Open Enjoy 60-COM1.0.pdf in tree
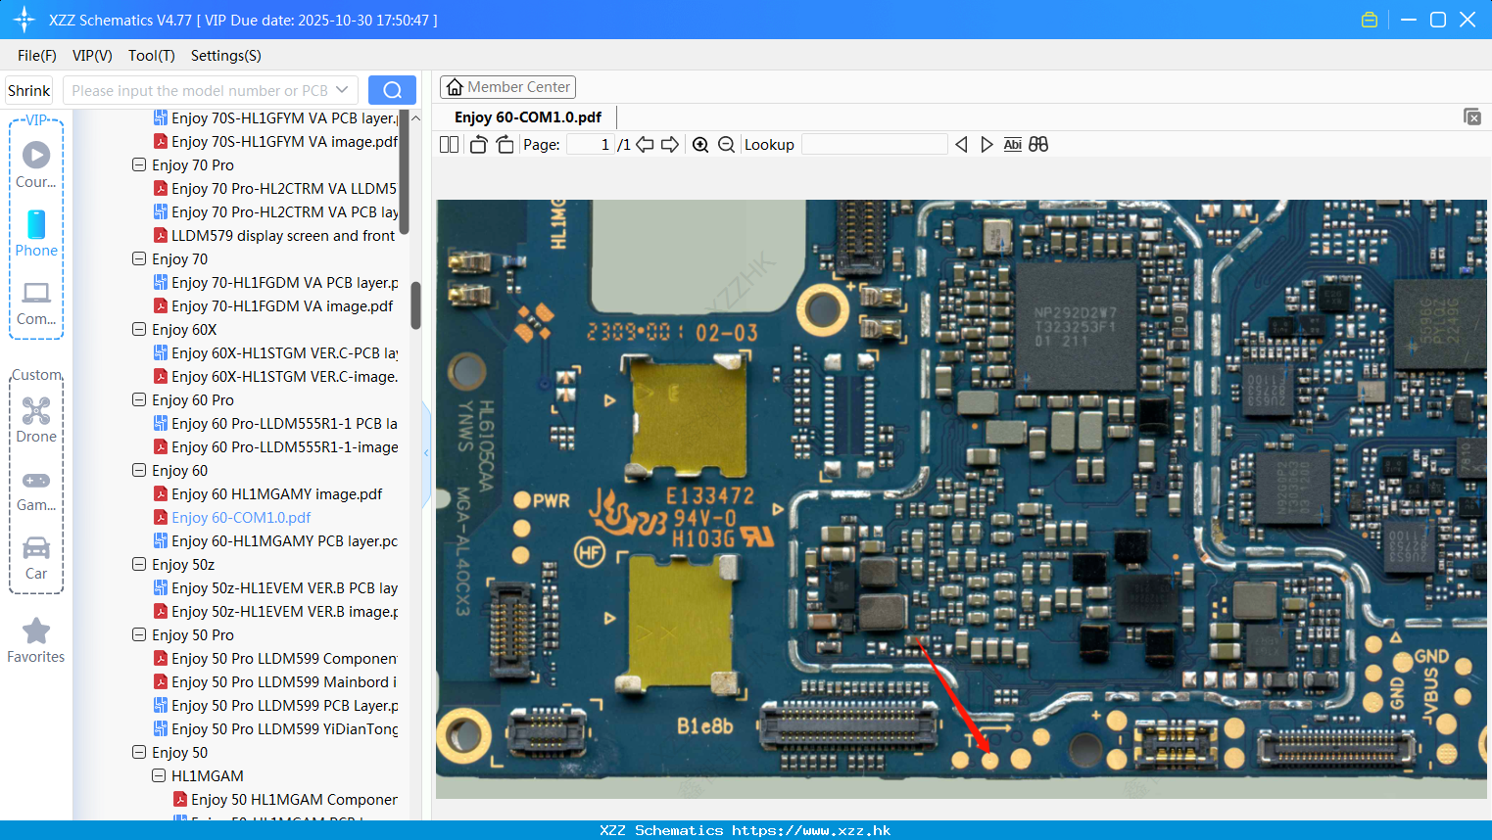The height and width of the screenshot is (840, 1492). [232, 518]
